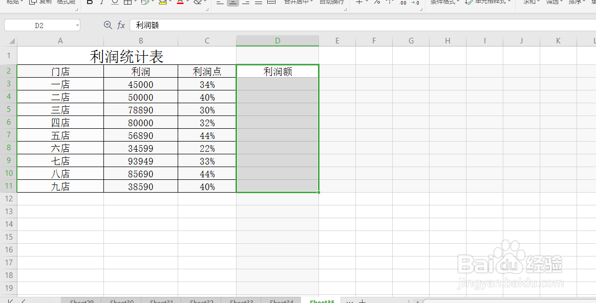Image resolution: width=596 pixels, height=303 pixels.
Task: Click the 33% cell
Action: coord(207,161)
